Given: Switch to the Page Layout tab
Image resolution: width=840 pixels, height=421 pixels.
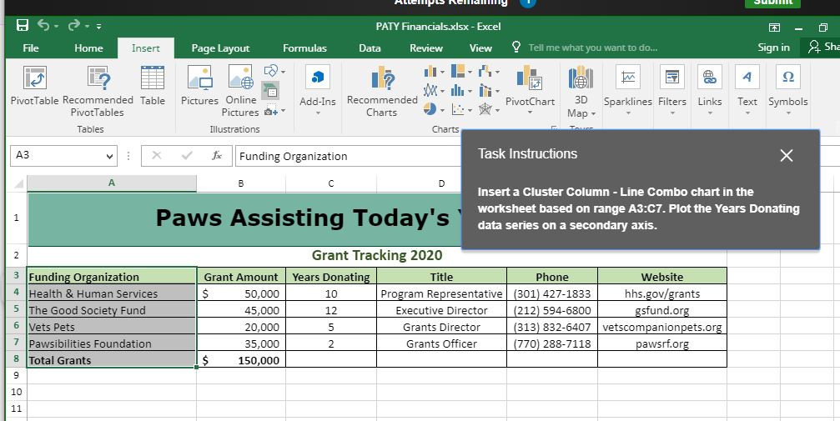Looking at the screenshot, I should (220, 48).
